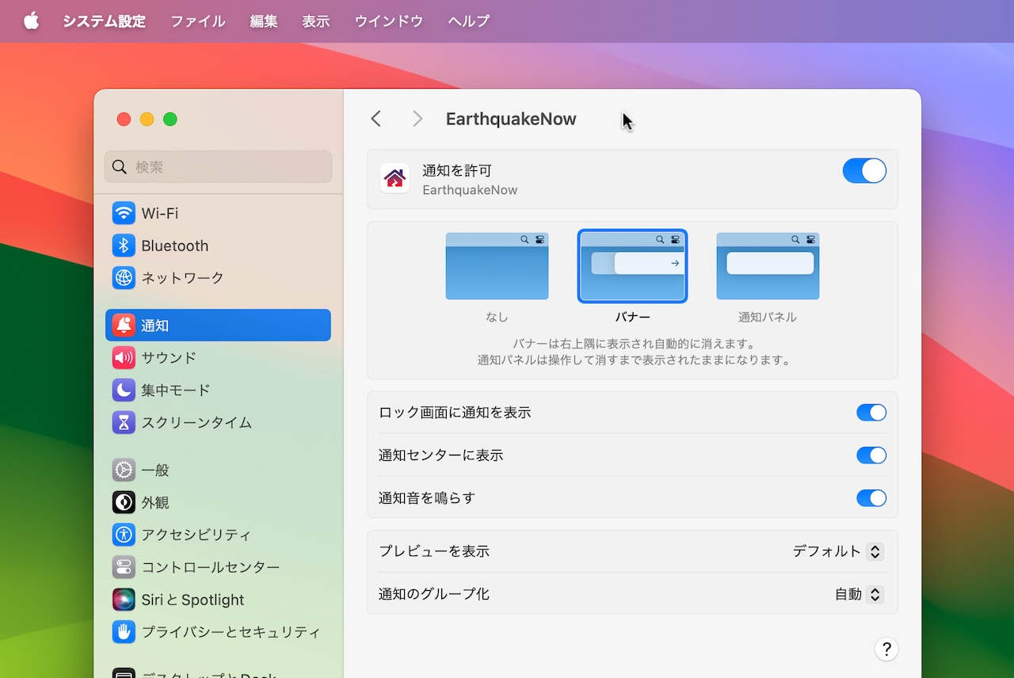Viewport: 1014px width, 678px height.
Task: Select ネットワーク in the sidebar
Action: click(218, 278)
